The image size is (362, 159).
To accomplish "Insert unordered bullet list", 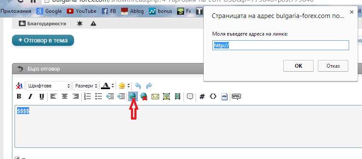I will [x=98, y=96].
